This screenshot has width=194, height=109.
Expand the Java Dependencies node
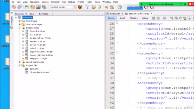pos(19,62)
